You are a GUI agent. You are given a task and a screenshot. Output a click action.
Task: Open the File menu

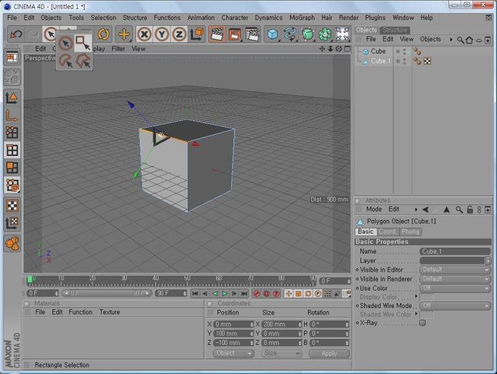pyautogui.click(x=12, y=17)
